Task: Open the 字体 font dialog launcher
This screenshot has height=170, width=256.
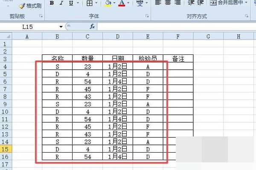Action: tap(147, 16)
